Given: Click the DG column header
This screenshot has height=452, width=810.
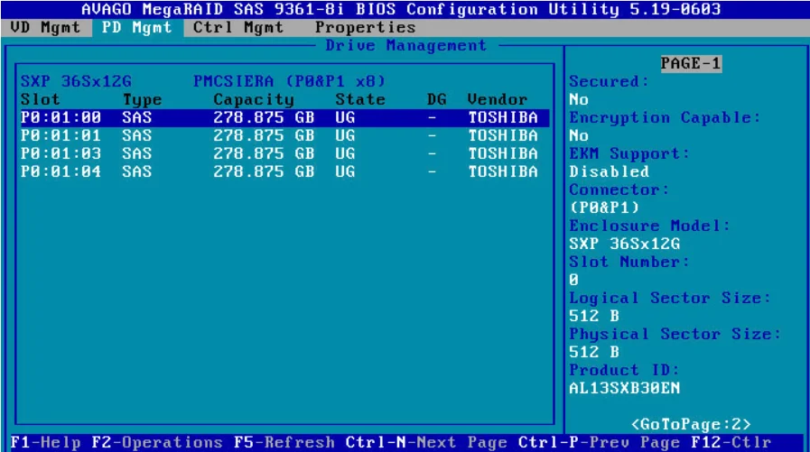Looking at the screenshot, I should (436, 99).
